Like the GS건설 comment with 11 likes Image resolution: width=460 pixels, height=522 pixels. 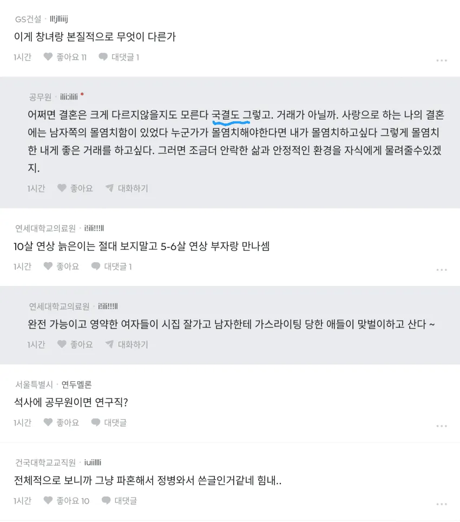coord(65,57)
